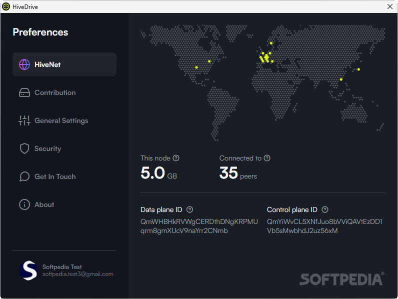
Task: Click the Control plane ID label
Action: pyautogui.click(x=292, y=209)
